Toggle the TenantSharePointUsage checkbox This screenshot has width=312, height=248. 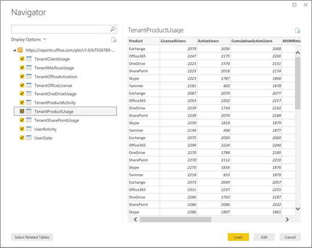(x=22, y=120)
